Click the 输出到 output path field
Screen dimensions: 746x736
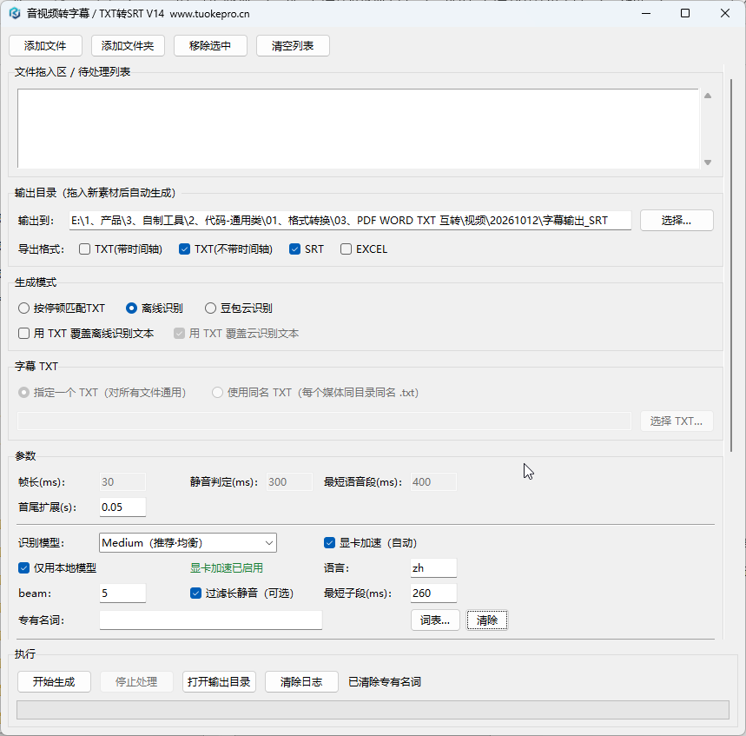click(350, 221)
